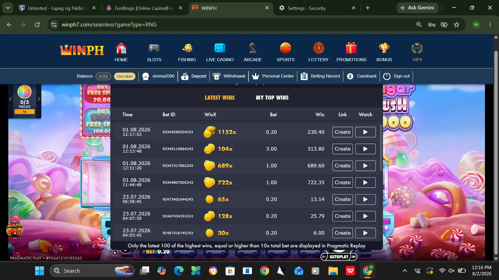Create link for the 722x win
Image resolution: width=499 pixels, height=280 pixels.
343,183
